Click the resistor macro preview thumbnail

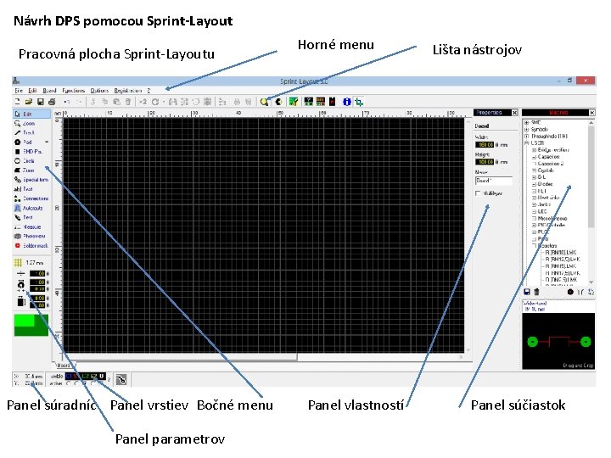(558, 341)
